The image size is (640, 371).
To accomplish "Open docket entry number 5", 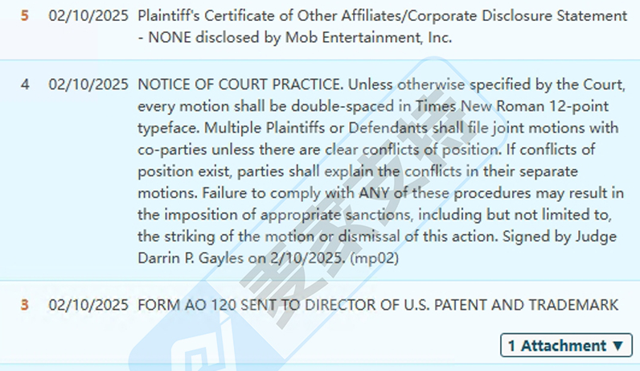I will (25, 16).
